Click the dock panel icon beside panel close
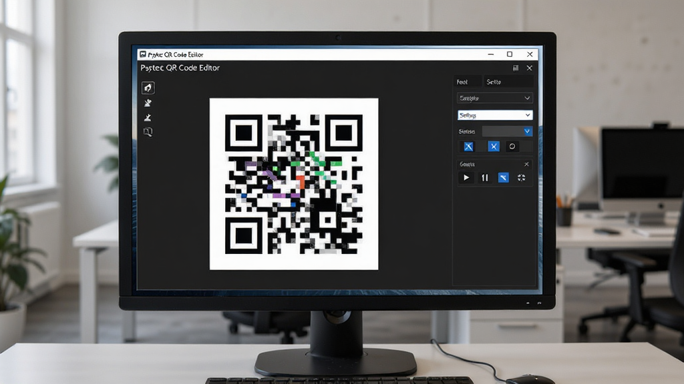684x384 pixels. 516,68
